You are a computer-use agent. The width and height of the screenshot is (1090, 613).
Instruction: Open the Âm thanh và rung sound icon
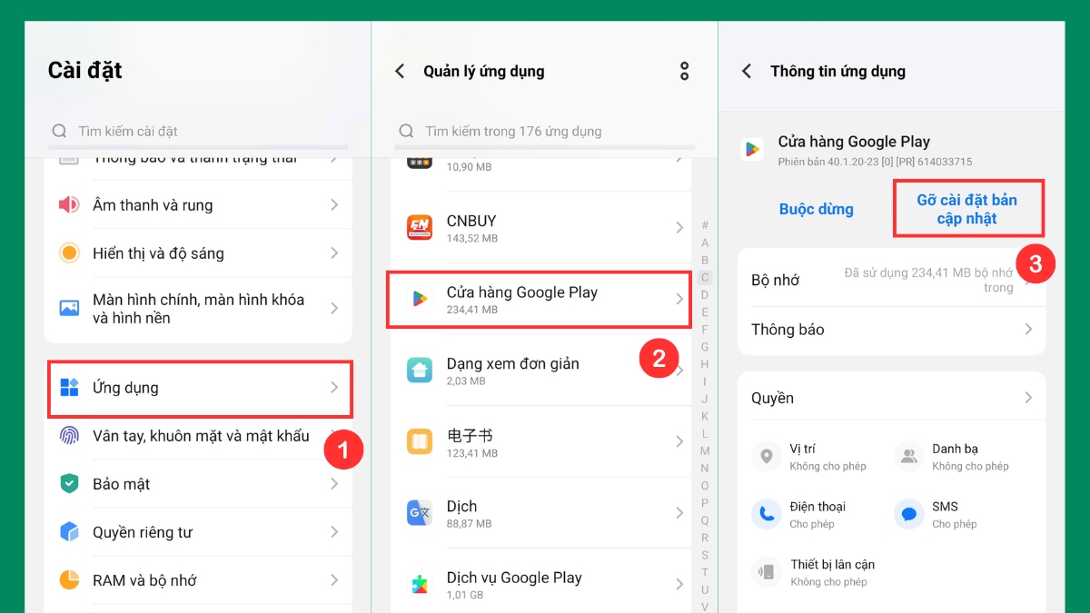click(69, 205)
